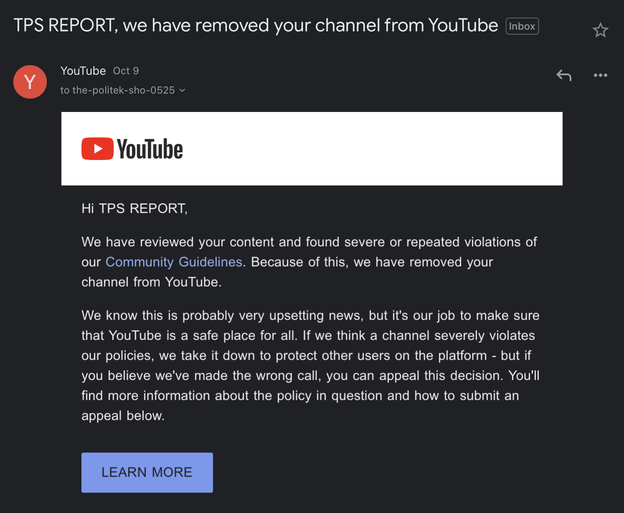Click the empty white area of the banner
Image resolution: width=624 pixels, height=513 pixels.
pos(372,149)
